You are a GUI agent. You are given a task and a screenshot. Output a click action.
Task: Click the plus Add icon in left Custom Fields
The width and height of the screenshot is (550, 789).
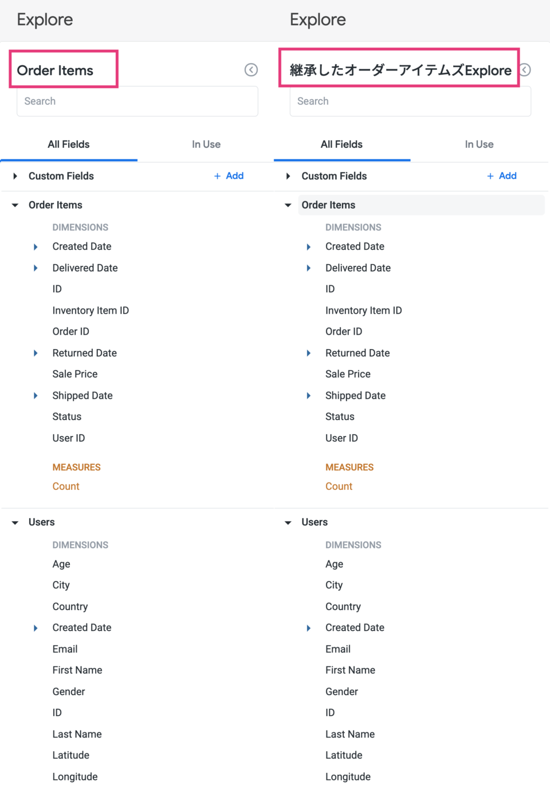coord(218,176)
